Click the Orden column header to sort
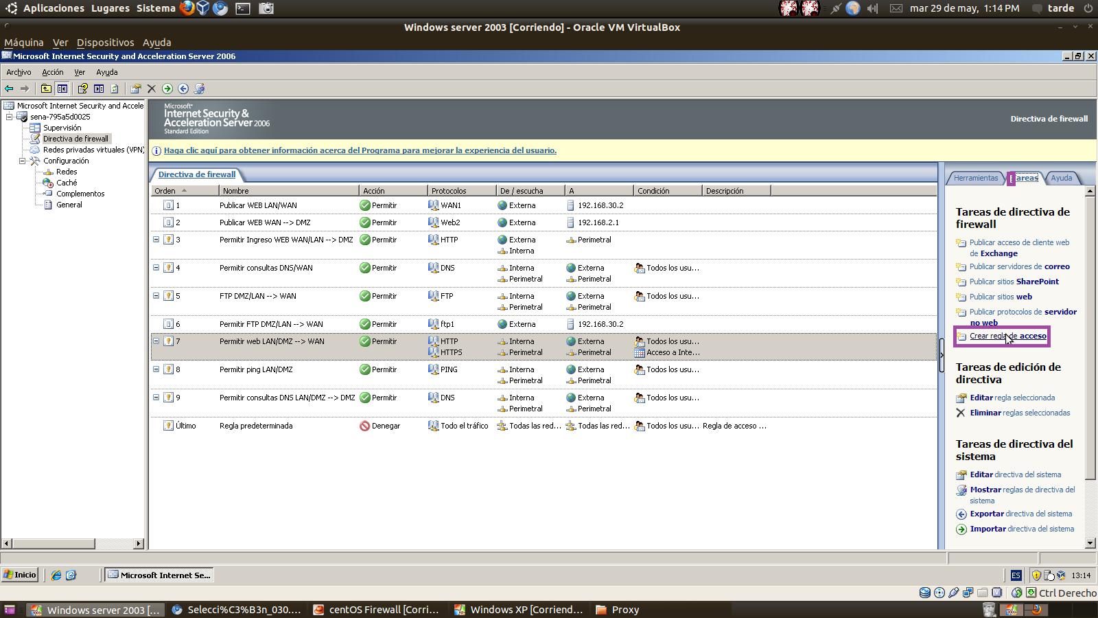1098x618 pixels. click(x=185, y=191)
